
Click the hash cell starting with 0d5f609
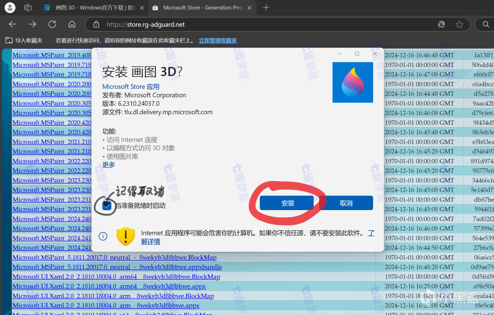point(482,276)
